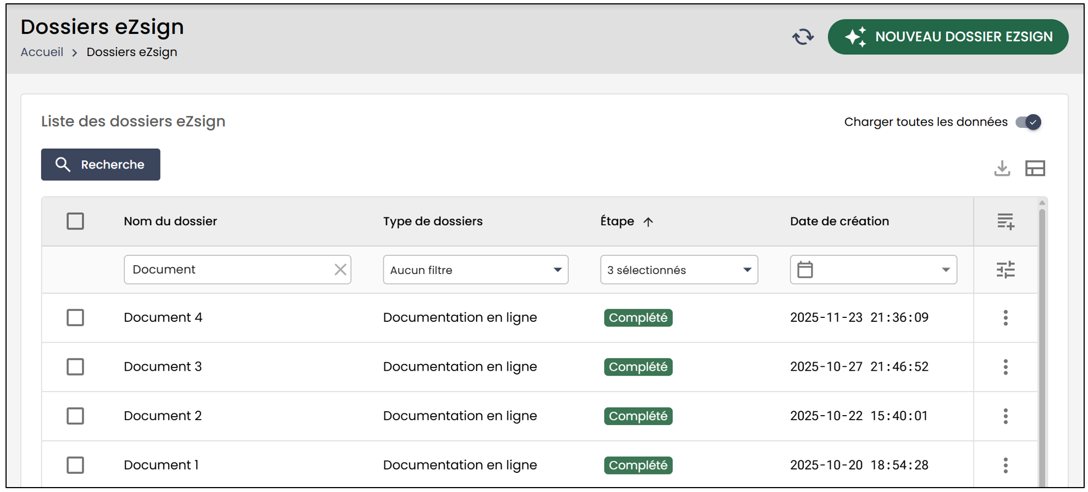1088x492 pixels.
Task: Tick the select-all checkbox in header
Action: 75,221
